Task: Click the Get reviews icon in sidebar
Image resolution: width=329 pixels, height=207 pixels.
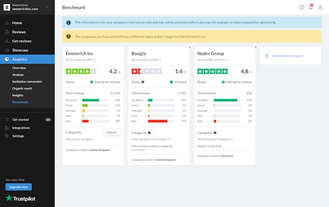Action: pyautogui.click(x=7, y=41)
